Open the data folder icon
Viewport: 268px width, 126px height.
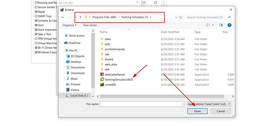click(102, 39)
